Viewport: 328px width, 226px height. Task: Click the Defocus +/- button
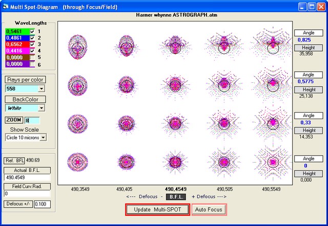tap(18, 204)
